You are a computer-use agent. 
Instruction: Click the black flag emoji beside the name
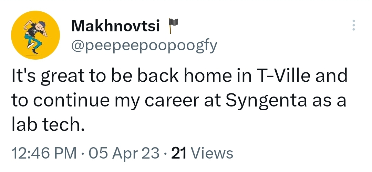[x=172, y=26]
